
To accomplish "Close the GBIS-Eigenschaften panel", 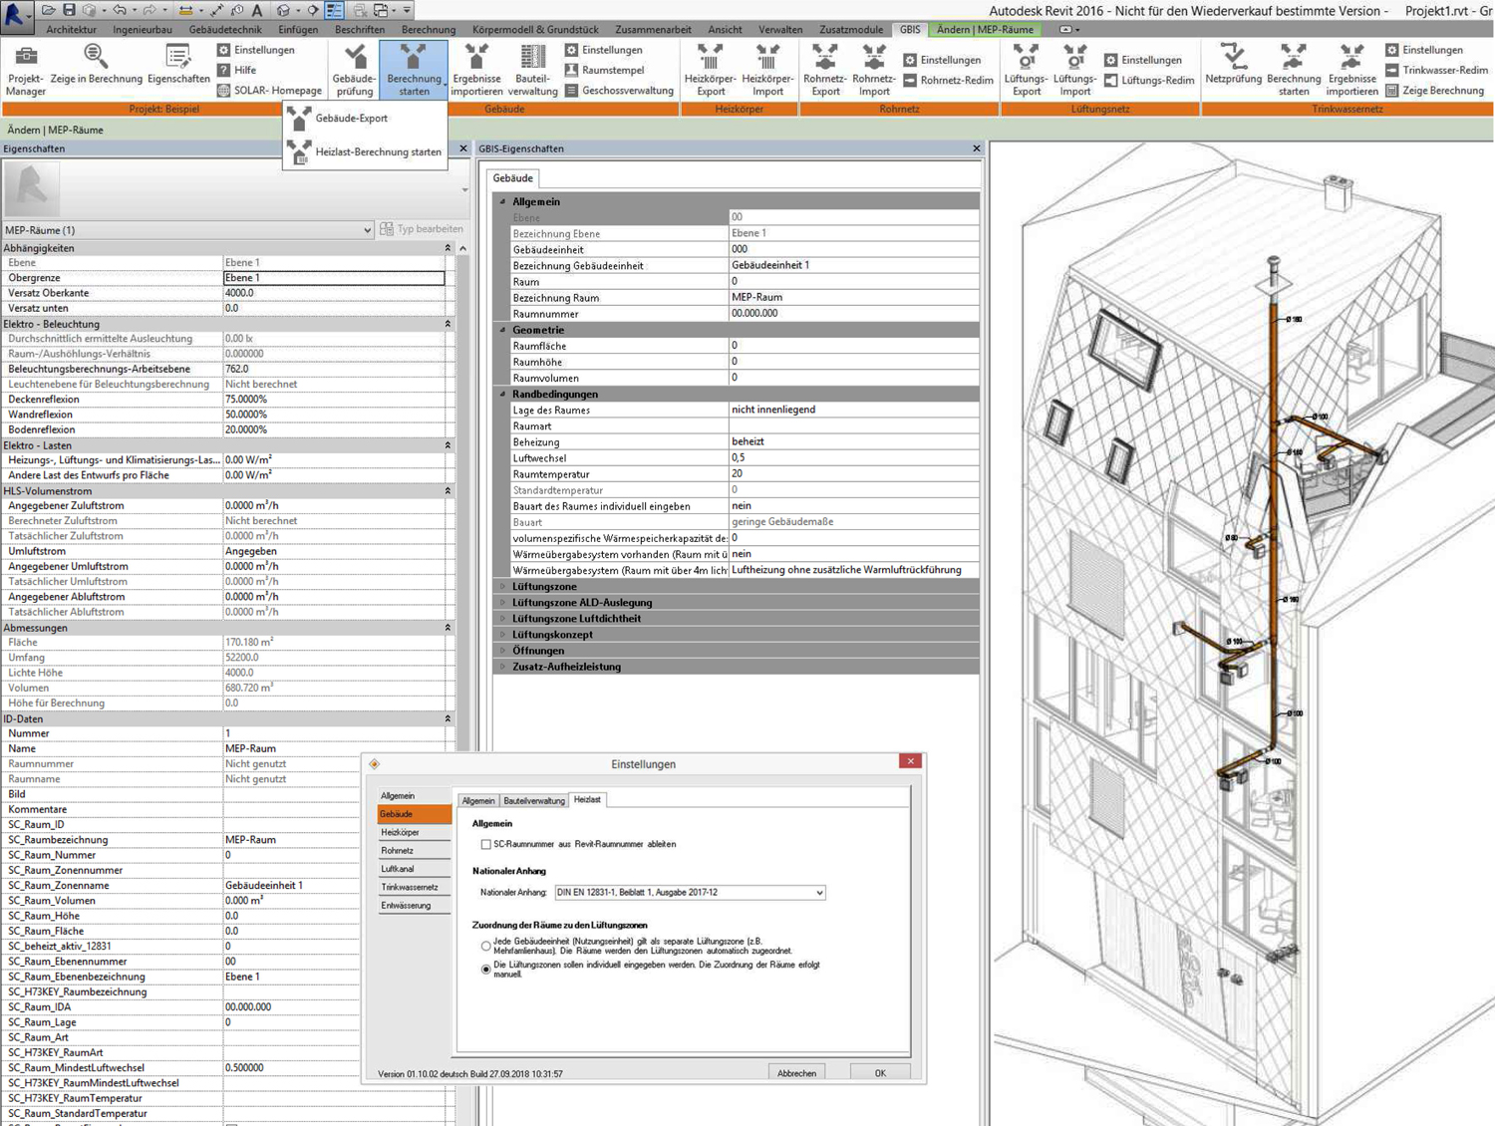I will coord(977,148).
